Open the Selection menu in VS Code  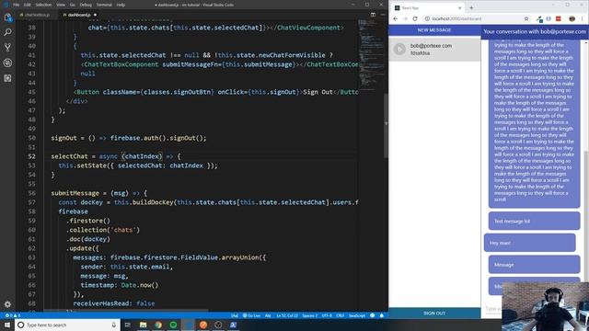pos(43,5)
